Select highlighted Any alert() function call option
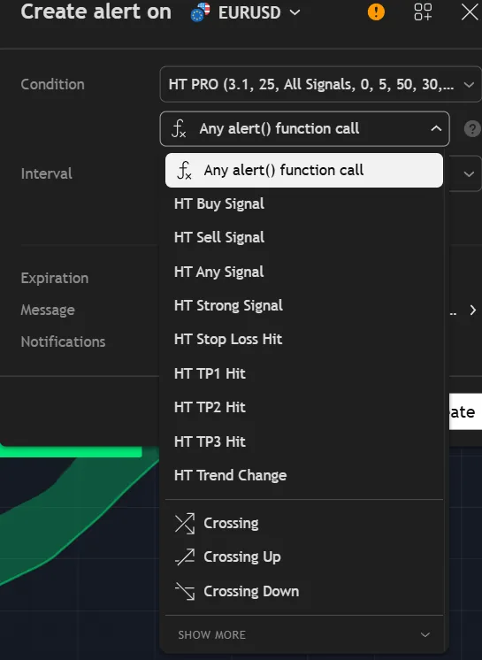The width and height of the screenshot is (482, 660). coord(303,170)
